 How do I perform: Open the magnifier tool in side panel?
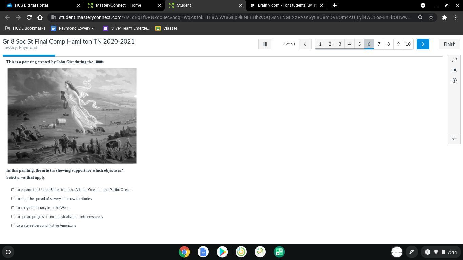point(454,70)
